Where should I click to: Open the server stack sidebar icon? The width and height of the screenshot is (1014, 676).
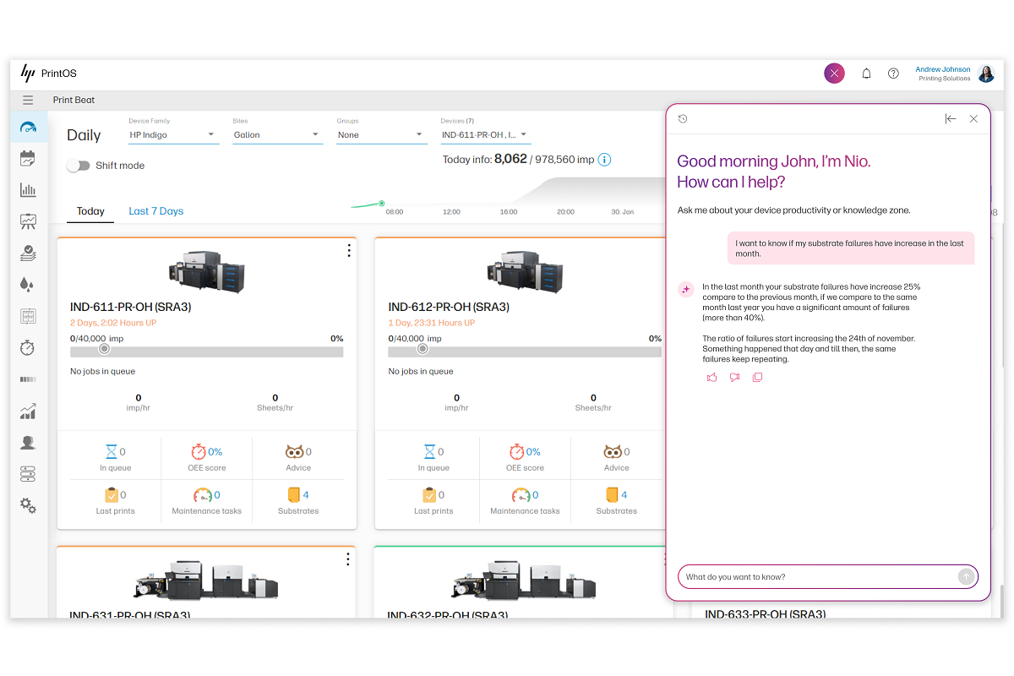click(28, 474)
